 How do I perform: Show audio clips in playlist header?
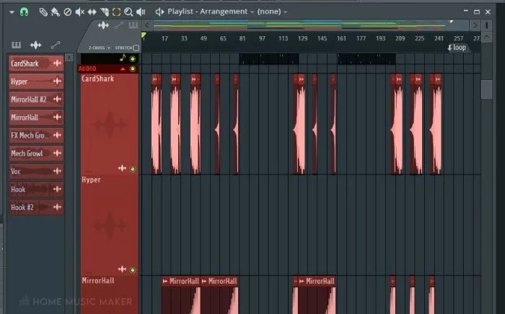click(x=103, y=25)
